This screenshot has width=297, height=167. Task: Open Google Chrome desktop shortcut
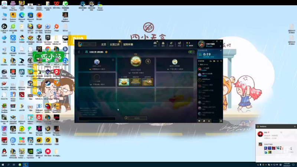click(48, 49)
